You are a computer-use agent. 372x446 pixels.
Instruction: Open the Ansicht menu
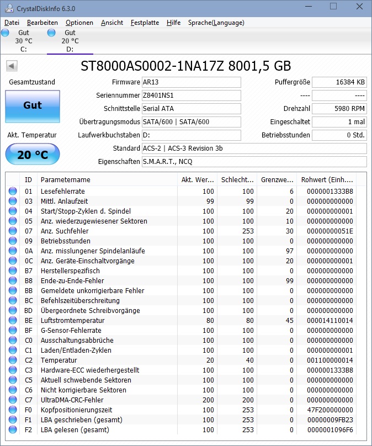coord(112,23)
